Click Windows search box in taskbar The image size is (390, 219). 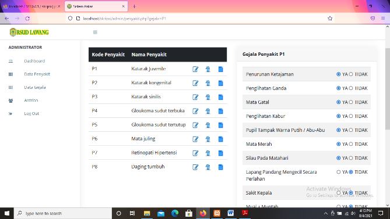click(x=63, y=213)
